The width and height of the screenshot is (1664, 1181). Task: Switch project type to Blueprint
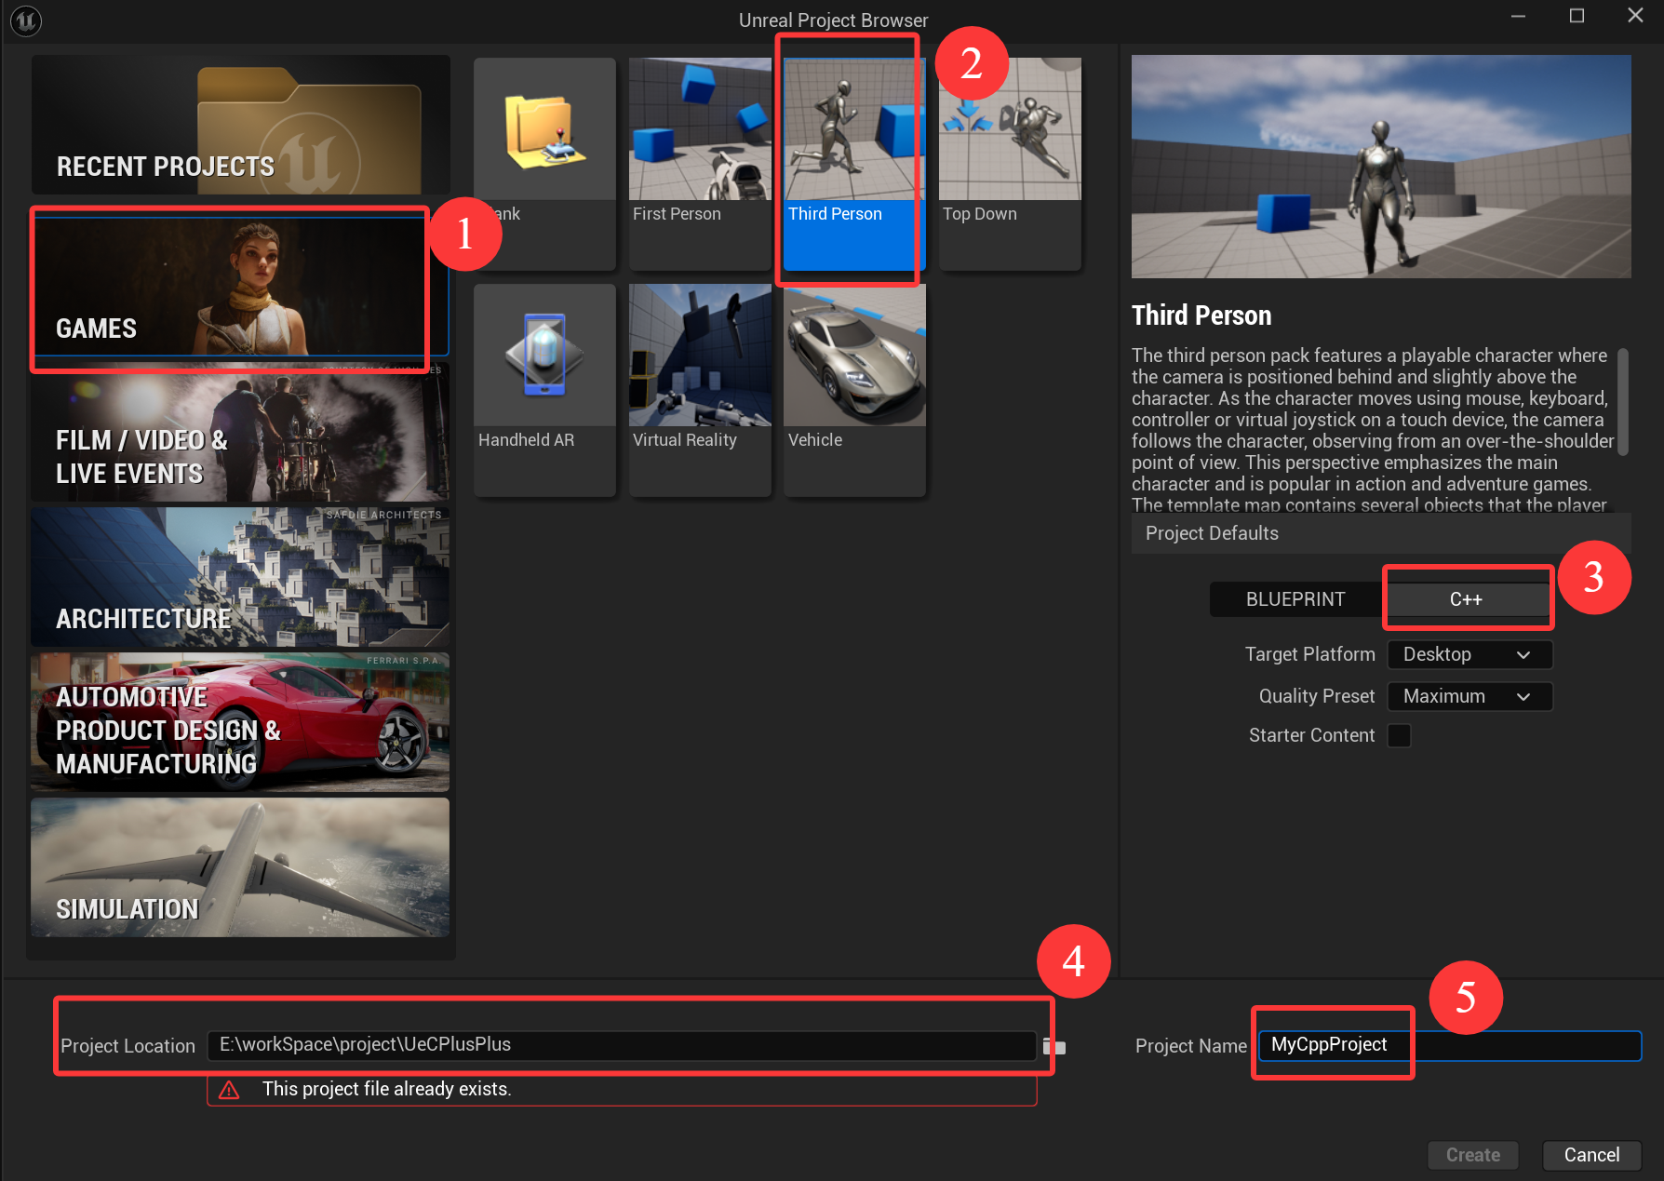tap(1295, 599)
